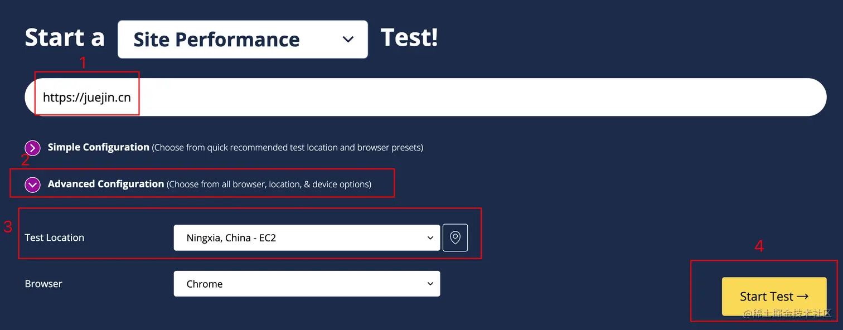The image size is (843, 330).
Task: Open the map location picker icon
Action: (x=455, y=237)
